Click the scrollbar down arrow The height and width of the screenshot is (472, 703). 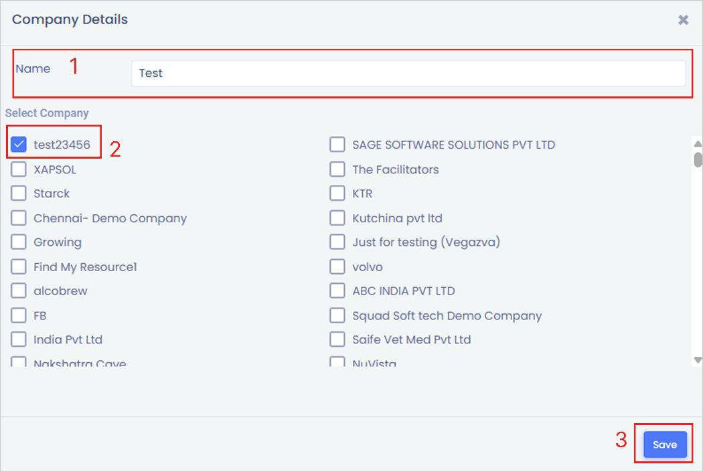coord(698,360)
